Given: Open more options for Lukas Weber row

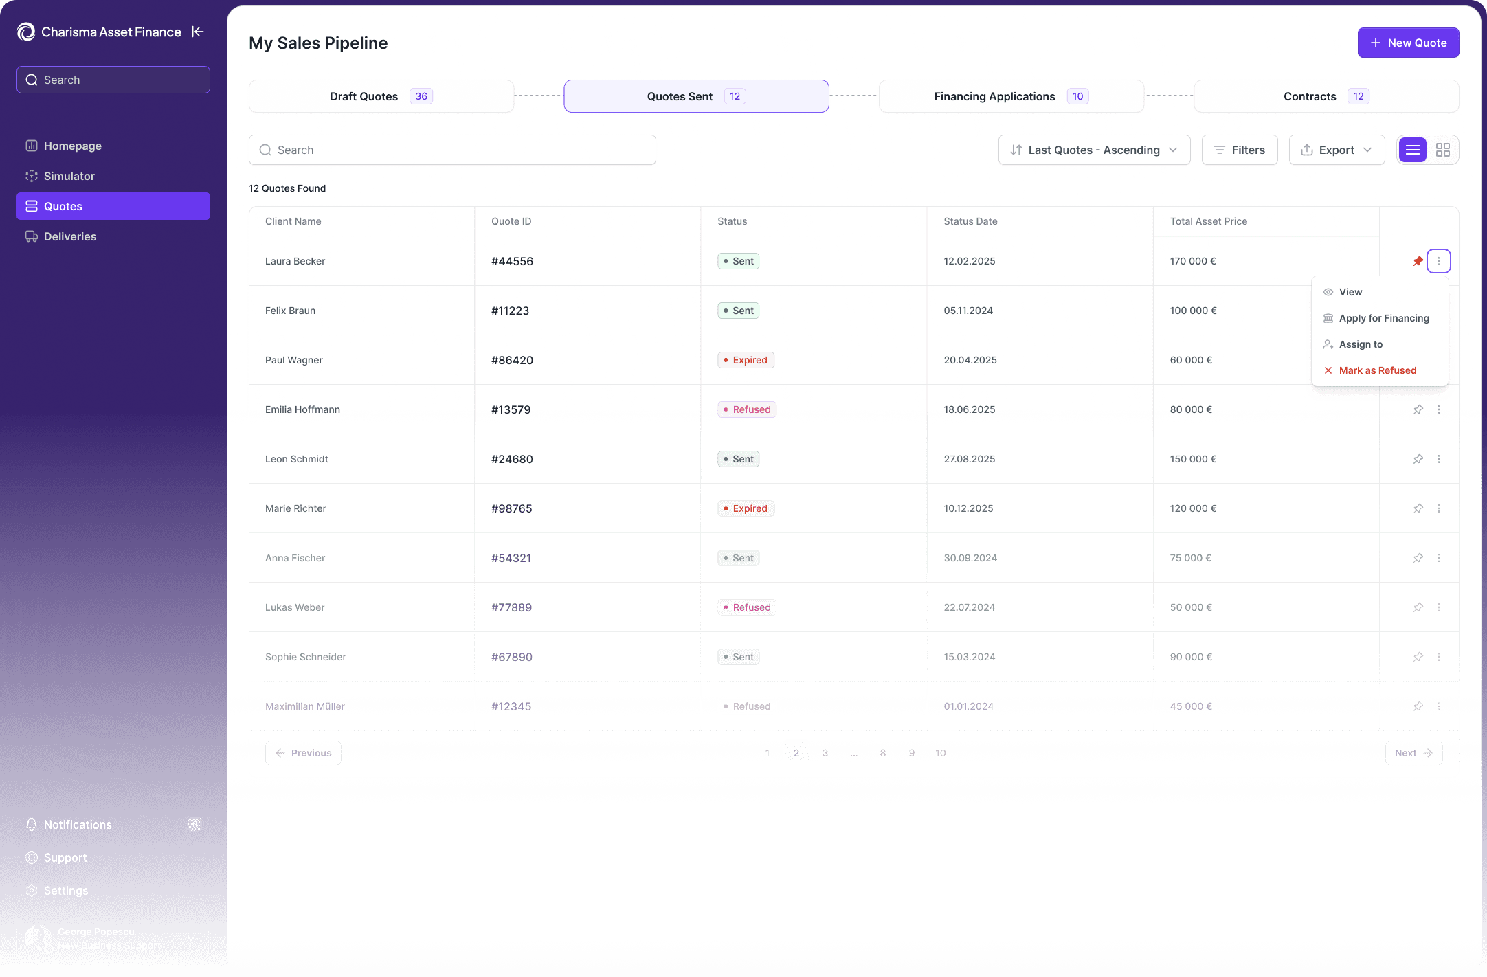Looking at the screenshot, I should pos(1438,607).
